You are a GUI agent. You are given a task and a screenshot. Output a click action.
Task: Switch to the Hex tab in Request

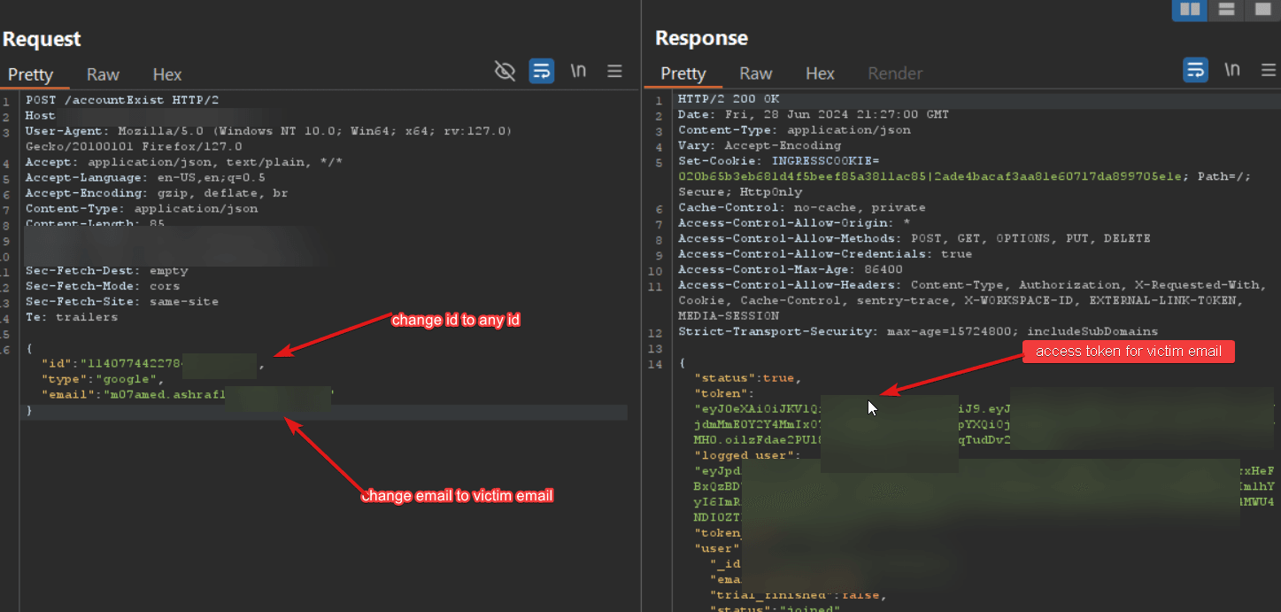167,74
